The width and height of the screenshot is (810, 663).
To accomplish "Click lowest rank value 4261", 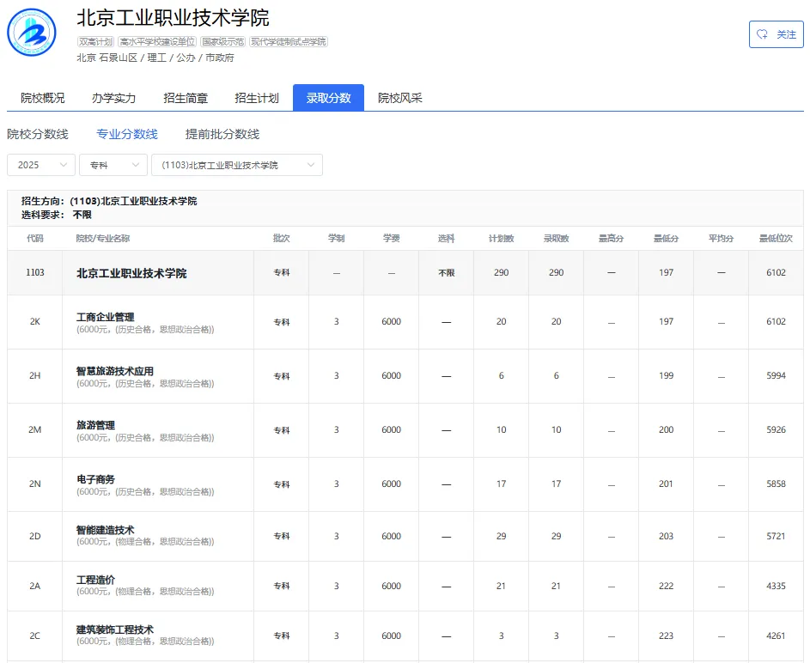I will [776, 636].
